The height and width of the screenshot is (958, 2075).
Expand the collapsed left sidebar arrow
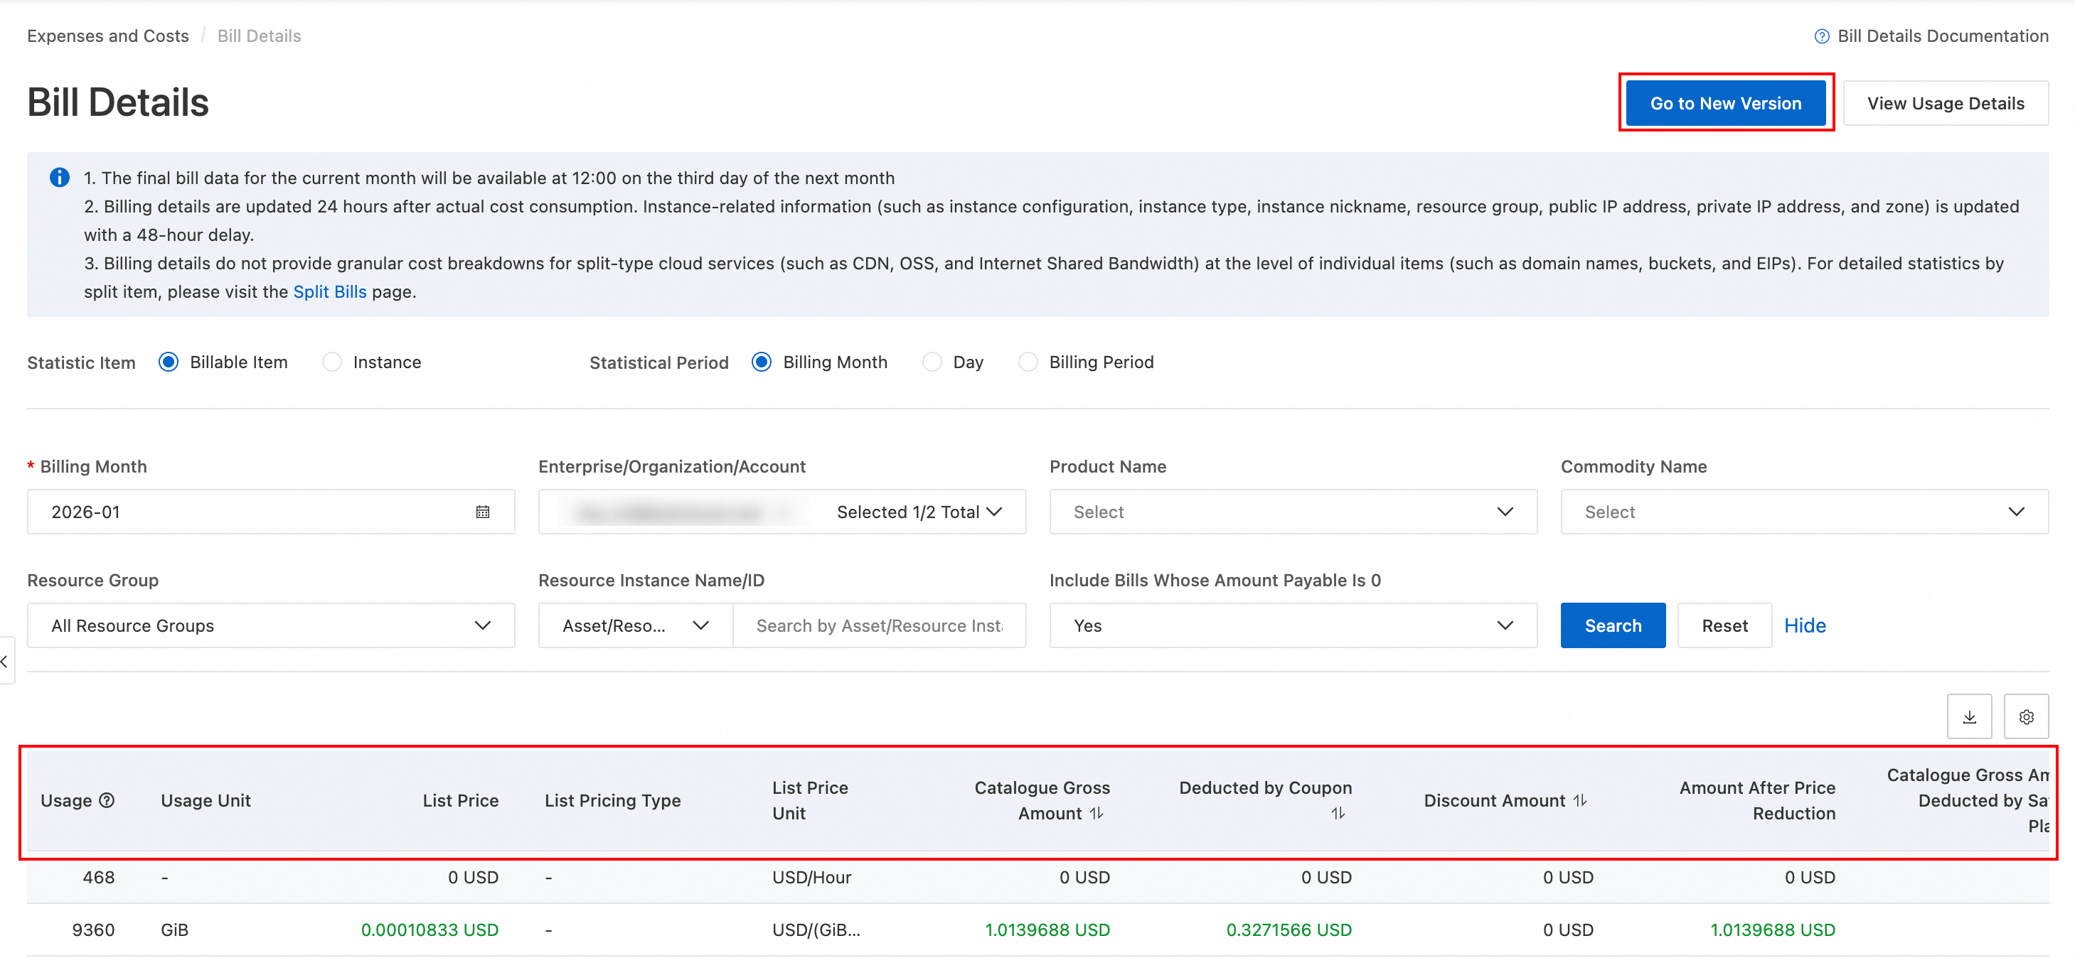[5, 661]
